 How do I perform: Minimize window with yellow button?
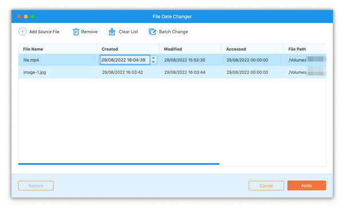26,17
